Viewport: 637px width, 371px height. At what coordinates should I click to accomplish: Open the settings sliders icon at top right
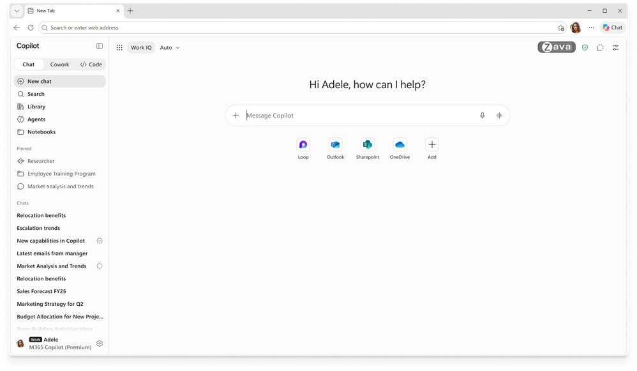tap(615, 47)
